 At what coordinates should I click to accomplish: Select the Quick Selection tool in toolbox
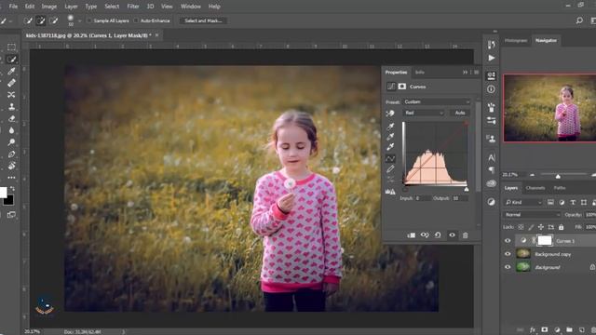tap(11, 60)
